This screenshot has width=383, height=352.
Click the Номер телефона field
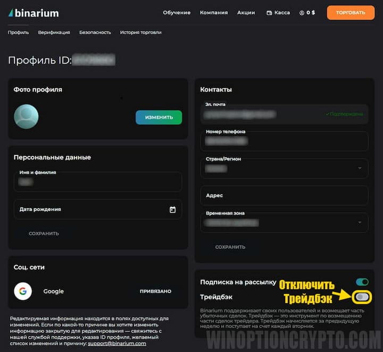[x=284, y=141]
